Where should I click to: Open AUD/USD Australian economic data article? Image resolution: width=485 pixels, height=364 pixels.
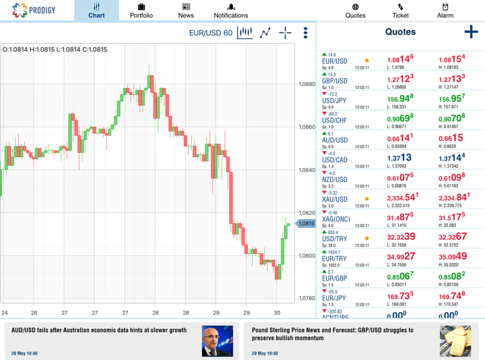(x=99, y=331)
